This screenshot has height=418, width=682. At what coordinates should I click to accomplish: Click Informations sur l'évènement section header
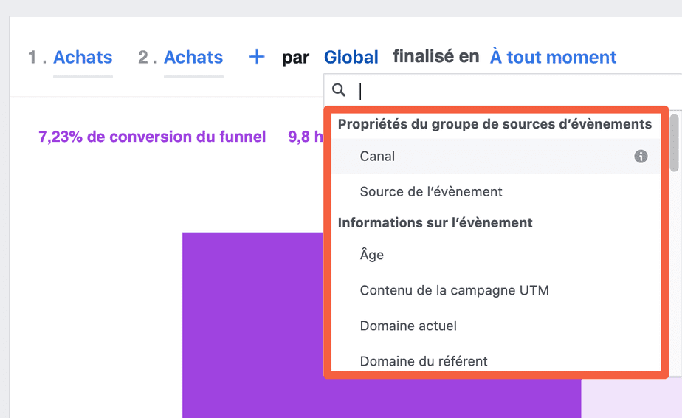[x=435, y=223]
